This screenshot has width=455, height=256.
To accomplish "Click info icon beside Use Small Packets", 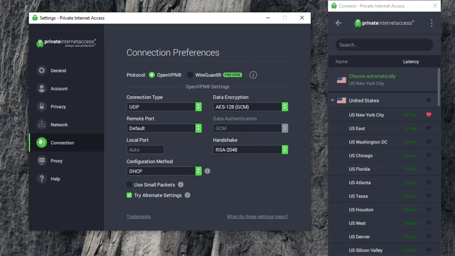I will [x=180, y=184].
